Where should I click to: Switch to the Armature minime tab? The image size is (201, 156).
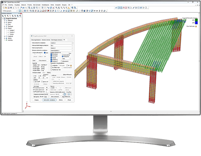click(x=46, y=40)
